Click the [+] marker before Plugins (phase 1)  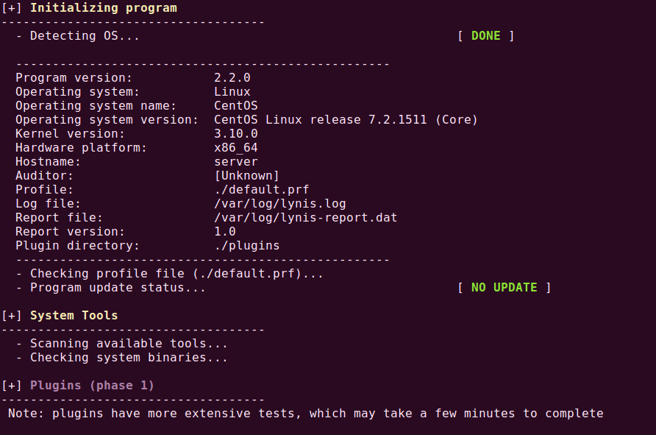(x=12, y=386)
